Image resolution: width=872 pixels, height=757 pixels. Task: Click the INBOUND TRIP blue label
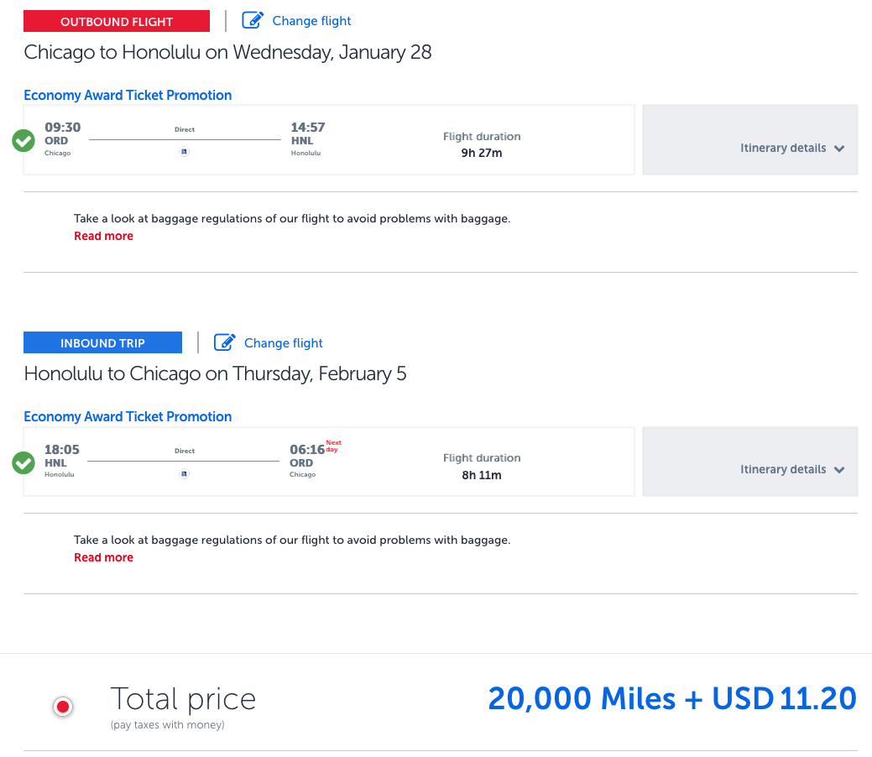[x=102, y=342]
